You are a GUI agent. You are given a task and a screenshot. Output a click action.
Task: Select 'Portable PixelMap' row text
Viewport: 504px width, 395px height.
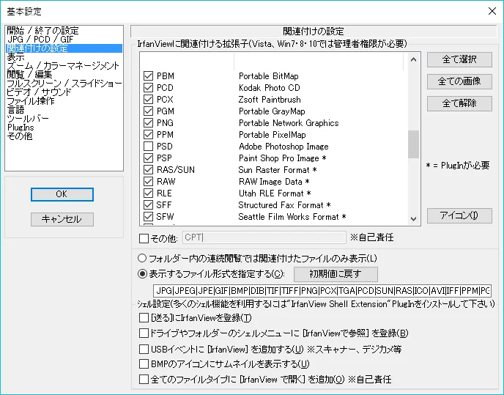273,134
